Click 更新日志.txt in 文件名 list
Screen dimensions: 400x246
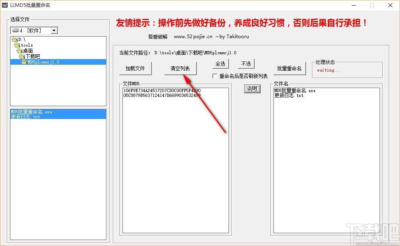click(289, 96)
